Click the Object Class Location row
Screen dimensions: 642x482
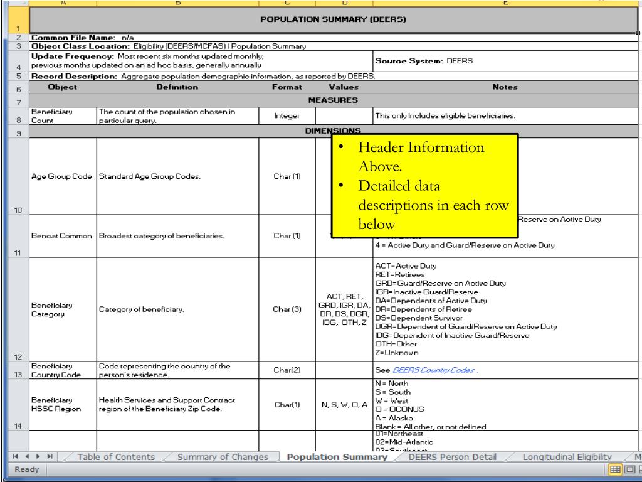point(334,46)
